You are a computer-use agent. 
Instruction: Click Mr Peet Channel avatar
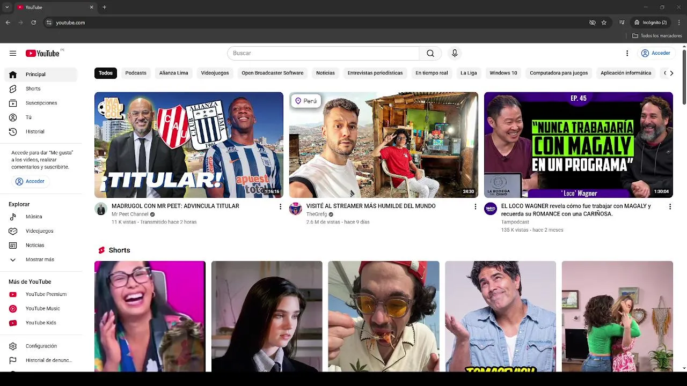coord(101,209)
